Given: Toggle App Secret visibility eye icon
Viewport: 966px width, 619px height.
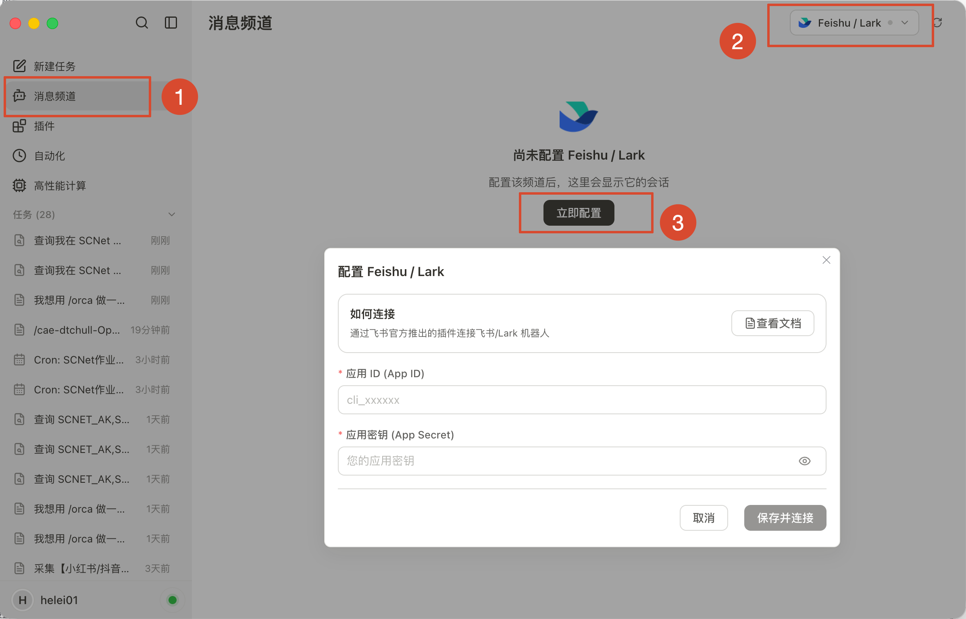Looking at the screenshot, I should tap(805, 461).
